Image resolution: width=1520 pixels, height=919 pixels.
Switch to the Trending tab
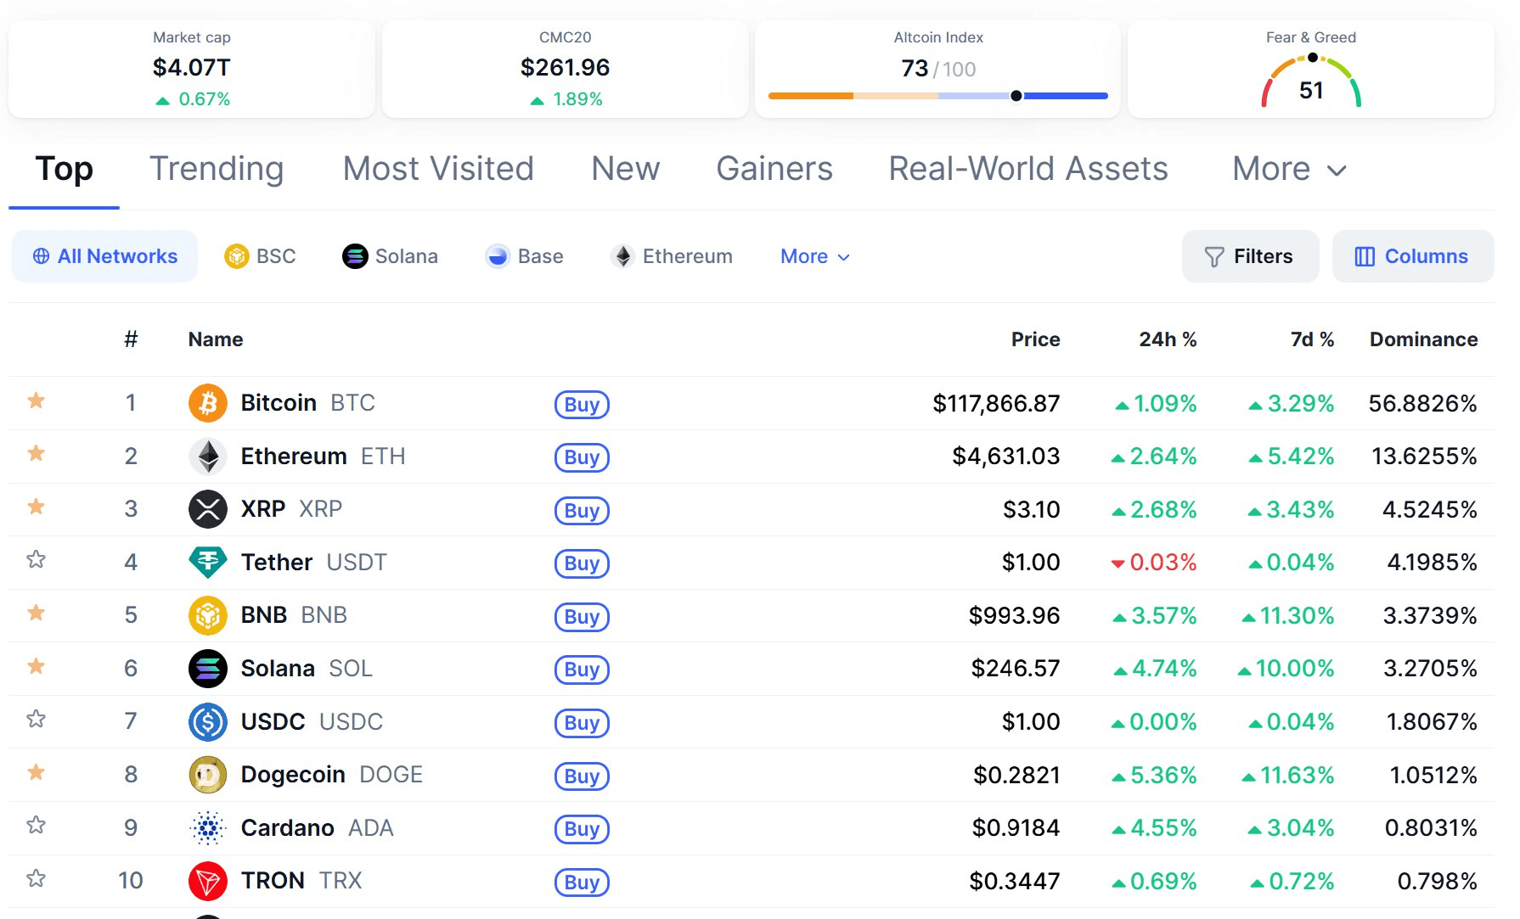(x=217, y=169)
